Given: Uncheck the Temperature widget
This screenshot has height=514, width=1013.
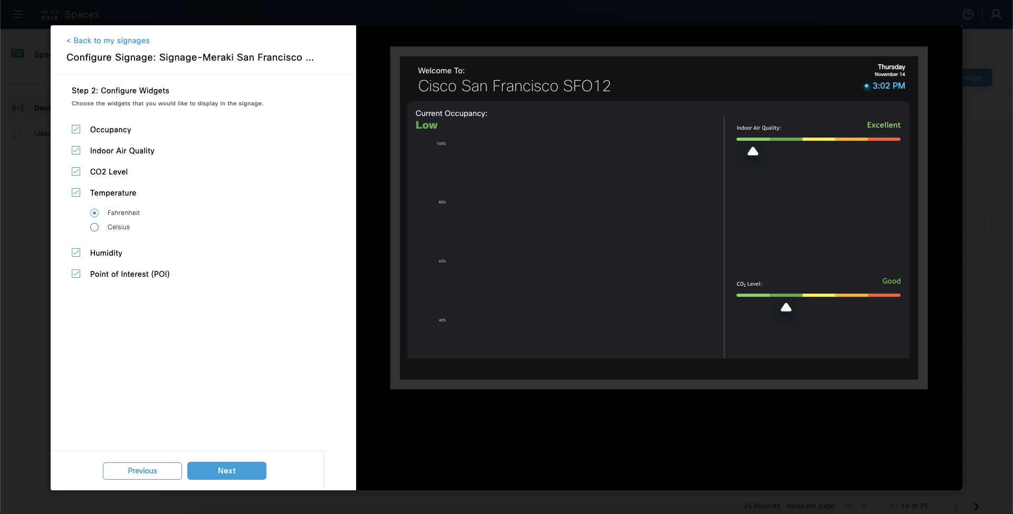Looking at the screenshot, I should tap(76, 192).
